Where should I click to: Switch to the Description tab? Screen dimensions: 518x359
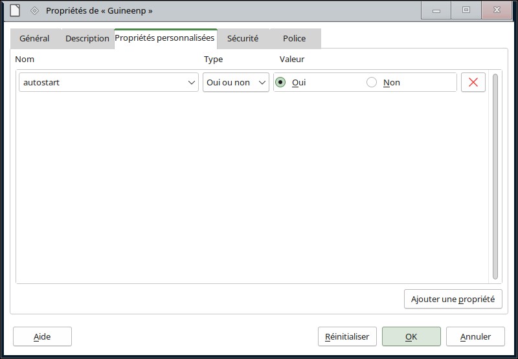click(87, 39)
